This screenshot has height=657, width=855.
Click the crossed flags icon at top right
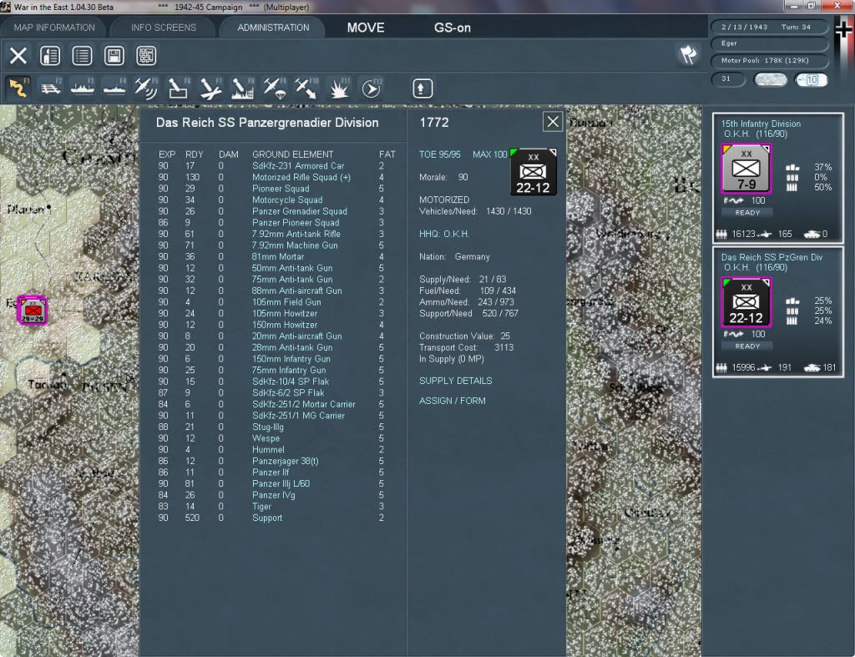tap(688, 54)
